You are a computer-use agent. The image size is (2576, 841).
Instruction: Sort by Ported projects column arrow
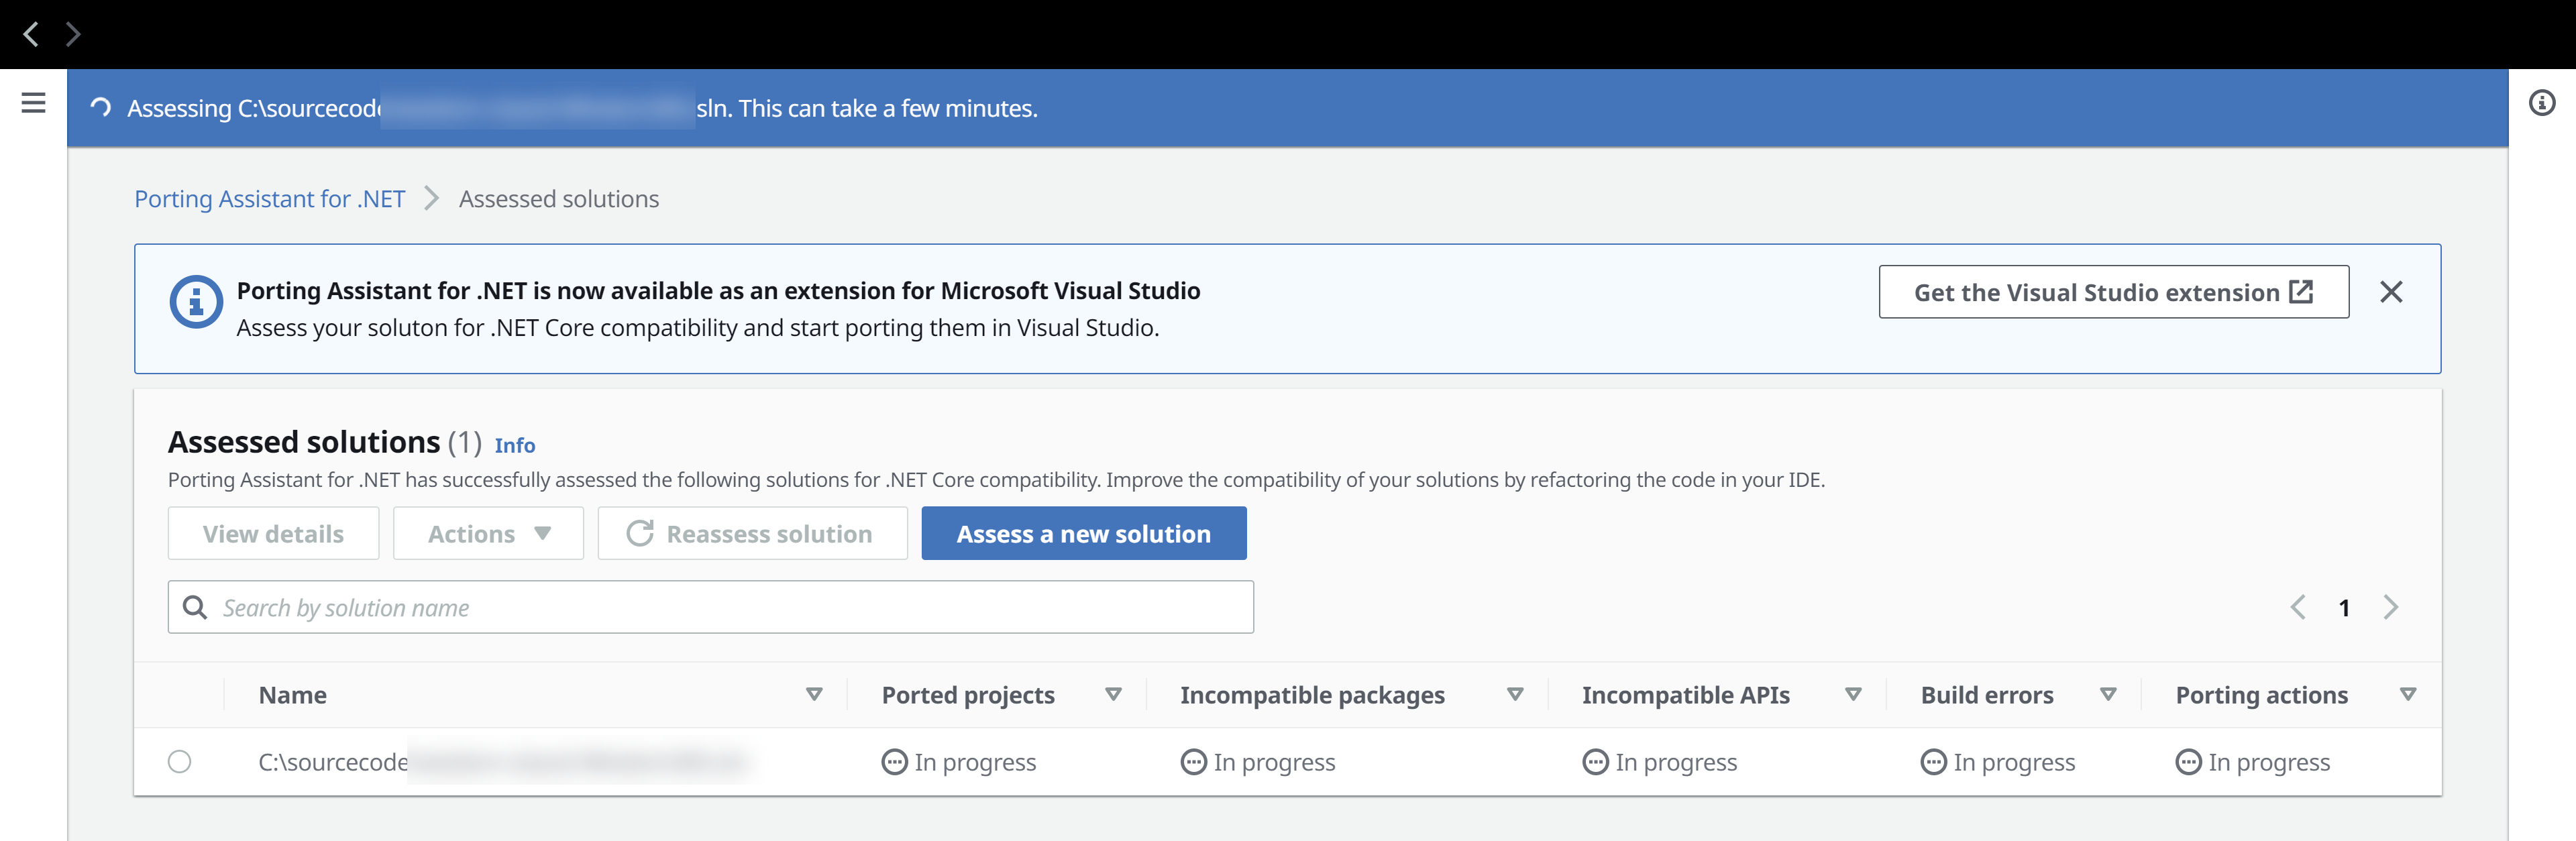coord(1113,695)
